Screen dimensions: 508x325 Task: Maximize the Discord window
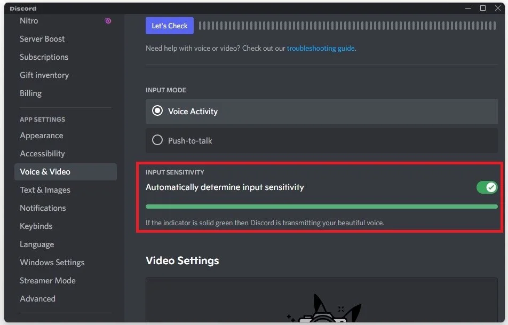pos(483,8)
